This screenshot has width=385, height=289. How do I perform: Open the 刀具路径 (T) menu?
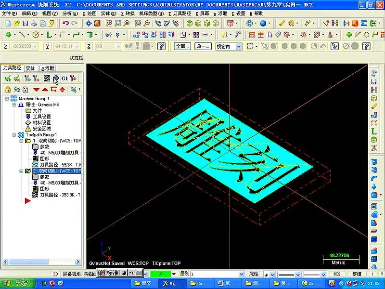click(x=180, y=13)
